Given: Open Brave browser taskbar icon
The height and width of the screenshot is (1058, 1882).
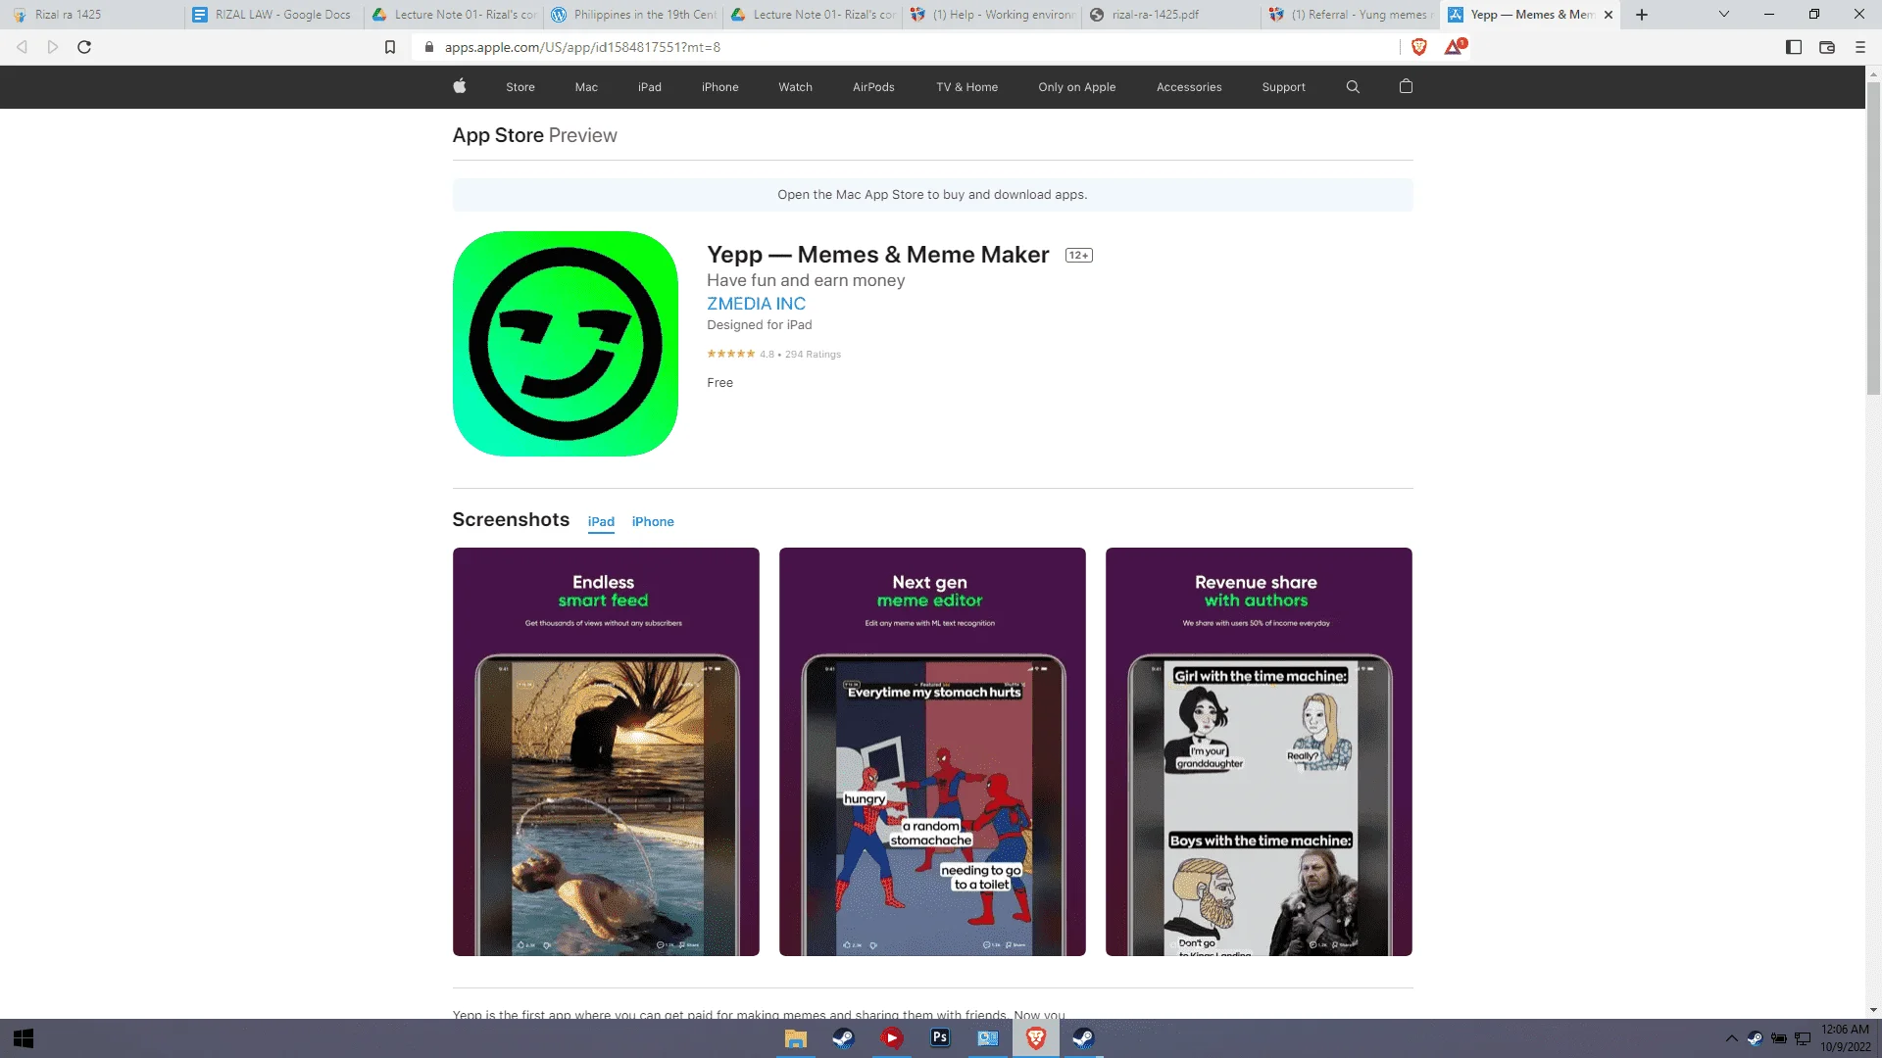Looking at the screenshot, I should (x=1036, y=1038).
